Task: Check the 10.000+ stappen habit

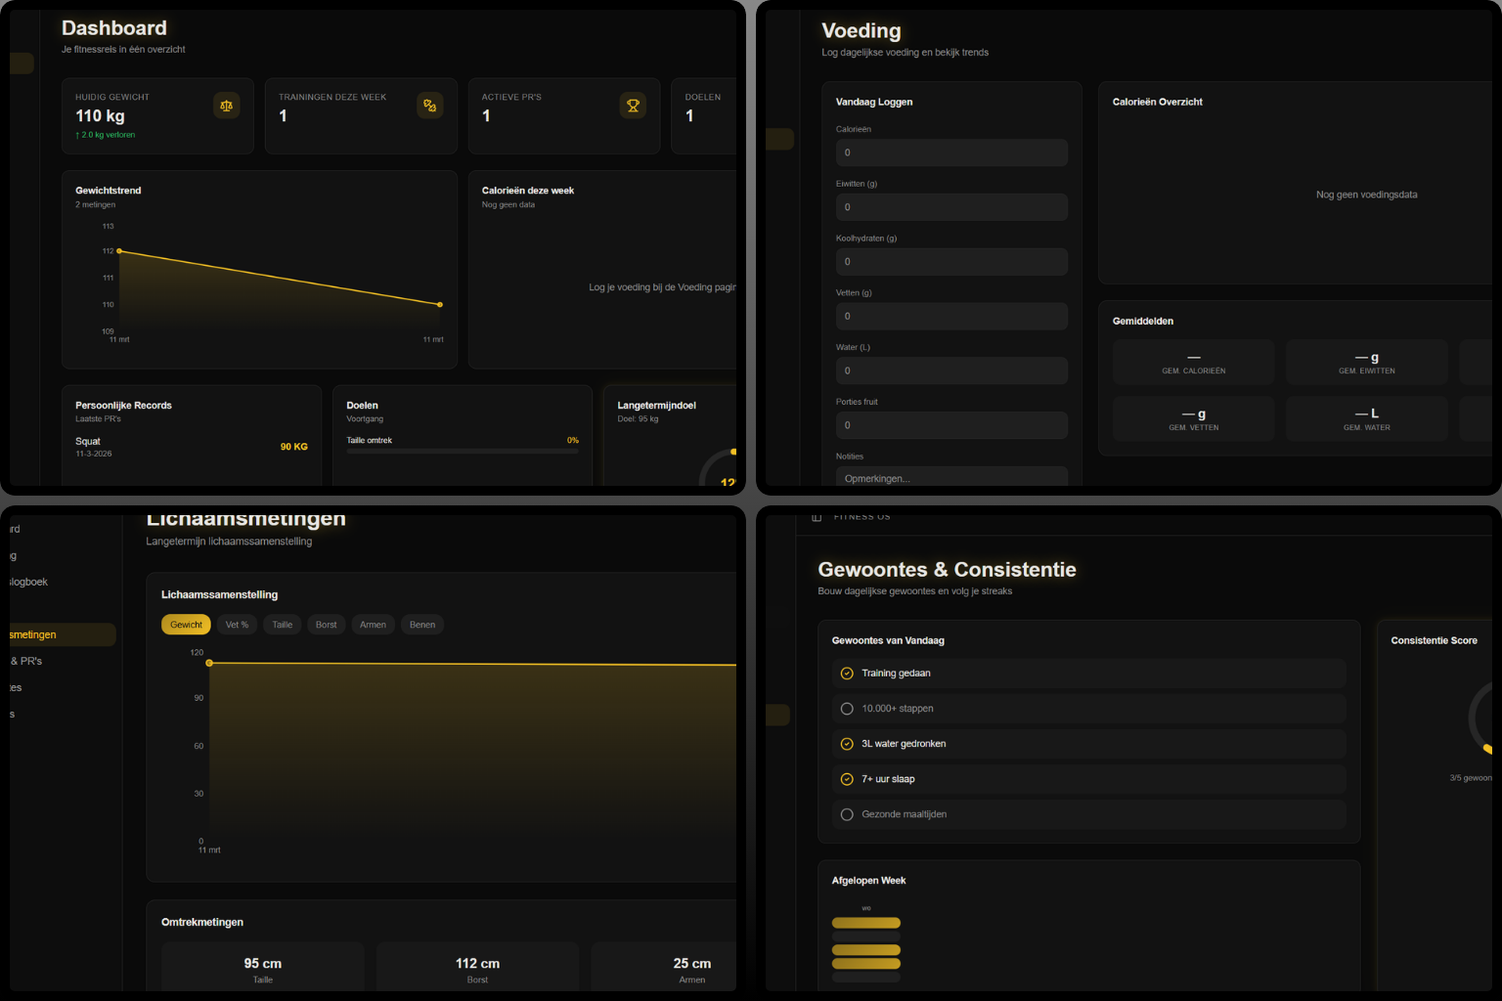Action: point(847,709)
